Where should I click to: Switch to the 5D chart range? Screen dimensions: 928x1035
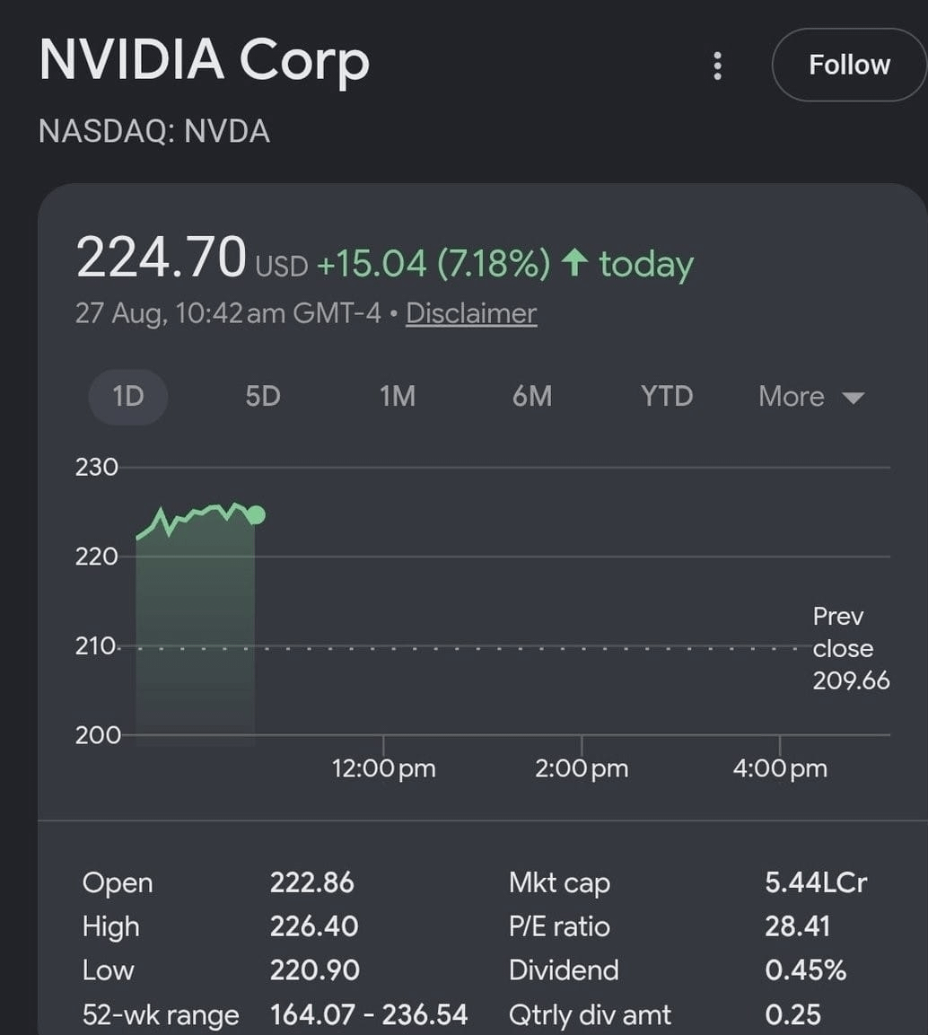(263, 397)
